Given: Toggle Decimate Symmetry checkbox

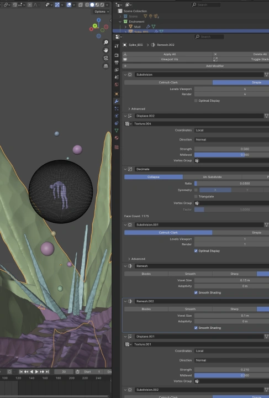Looking at the screenshot, I should click(196, 190).
